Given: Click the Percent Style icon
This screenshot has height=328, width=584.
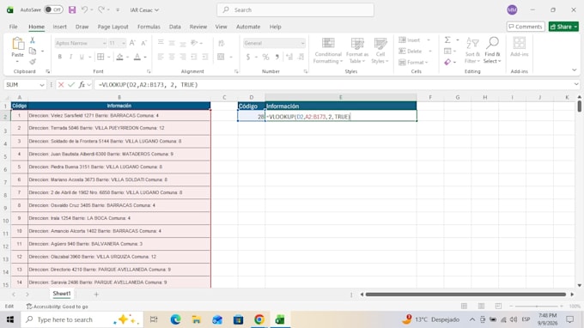Looking at the screenshot, I should coord(265,57).
